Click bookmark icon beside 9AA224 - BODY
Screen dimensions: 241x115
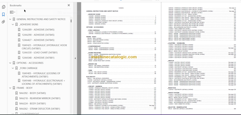[16, 103]
